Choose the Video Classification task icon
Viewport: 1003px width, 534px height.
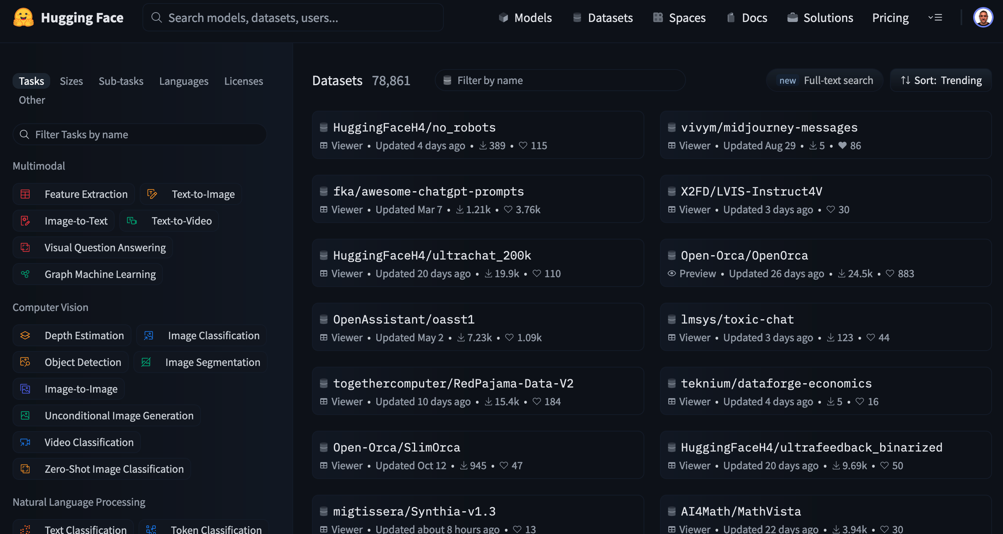[25, 442]
